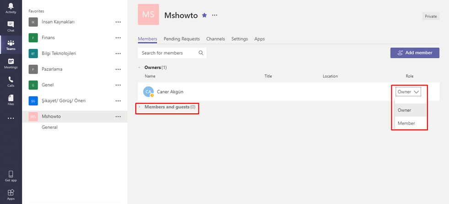Open the Apps store icon
The image size is (449, 204).
click(11, 194)
